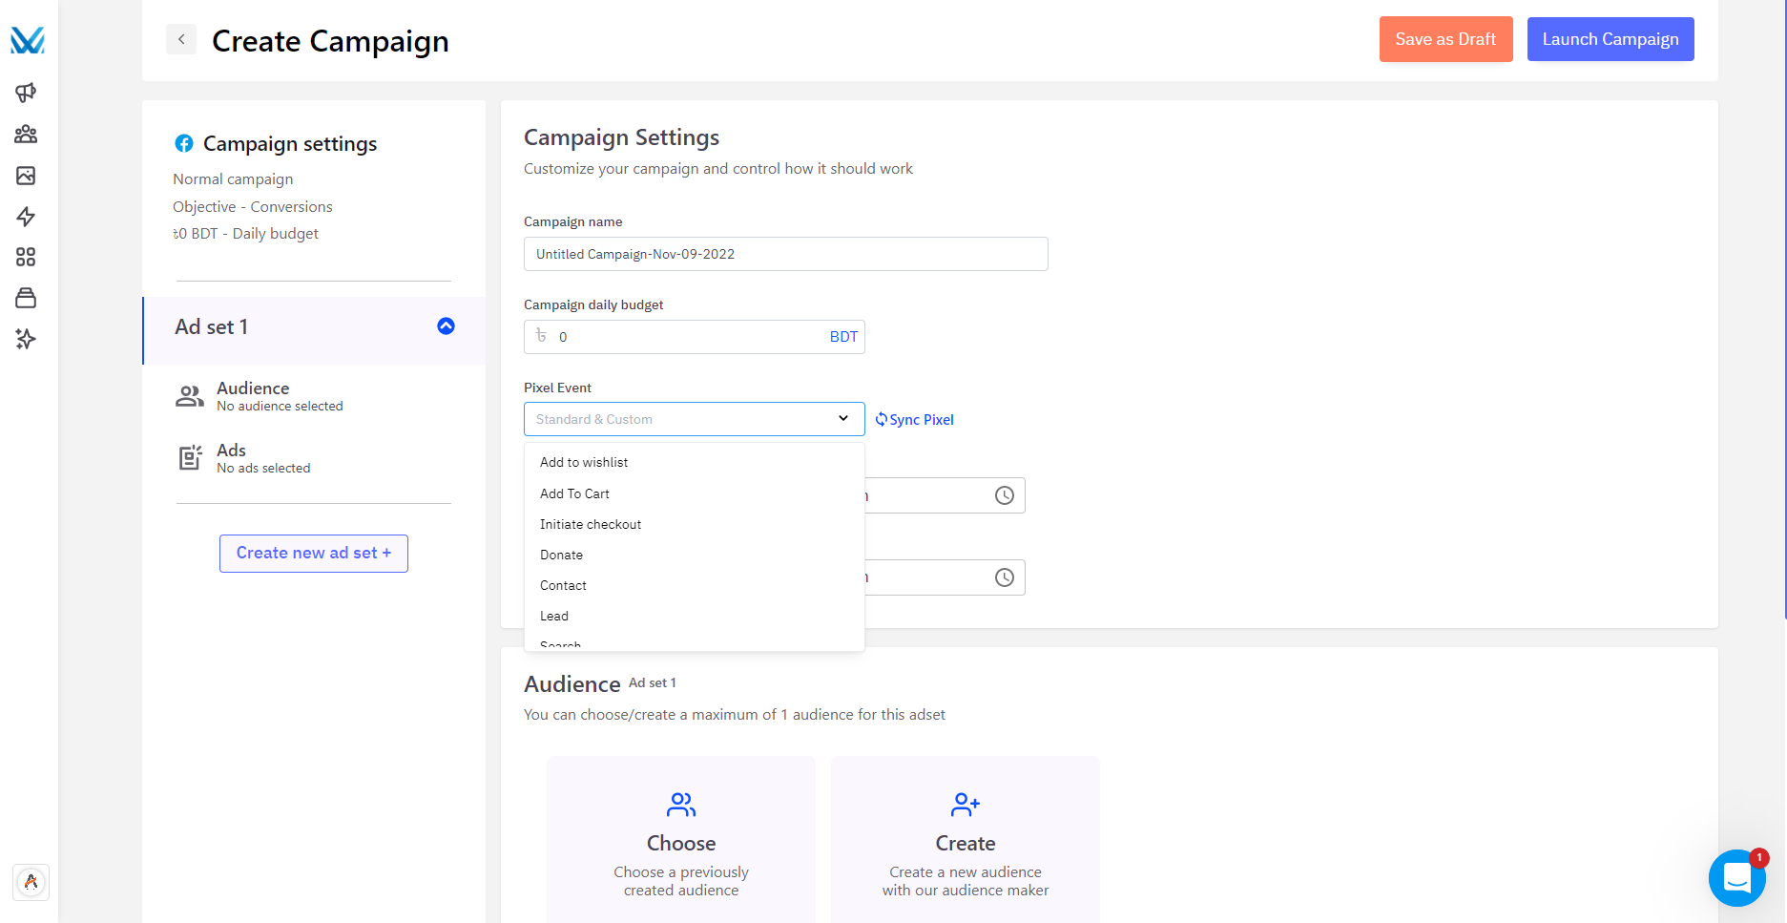Image resolution: width=1787 pixels, height=923 pixels.
Task: Click the BDT currency selector
Action: tap(843, 337)
